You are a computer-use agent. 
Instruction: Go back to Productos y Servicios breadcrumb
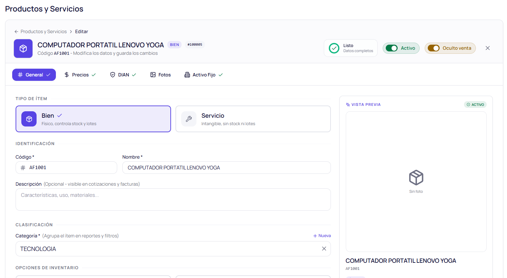[44, 31]
